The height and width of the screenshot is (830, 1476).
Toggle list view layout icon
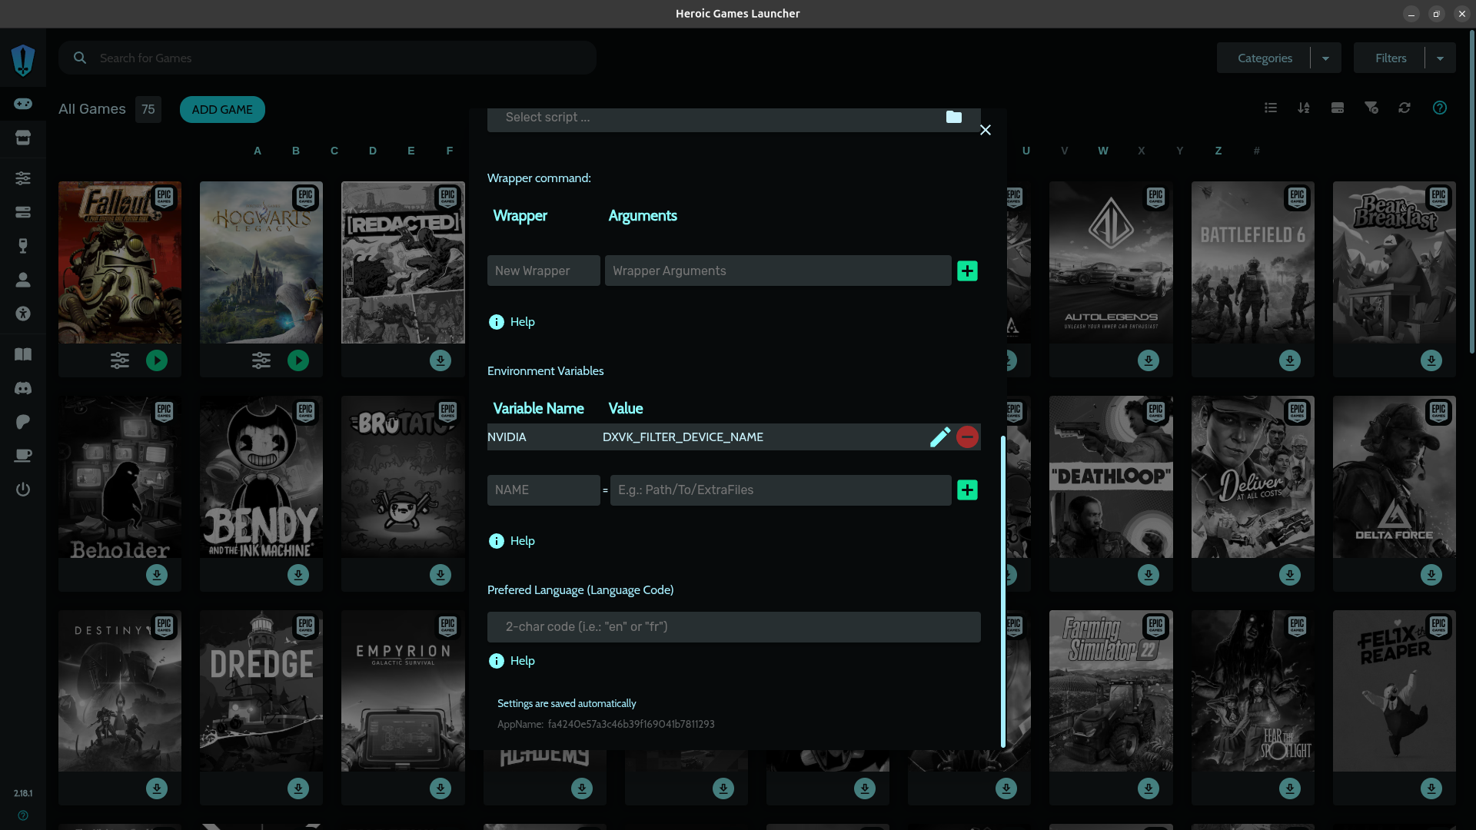(x=1271, y=108)
